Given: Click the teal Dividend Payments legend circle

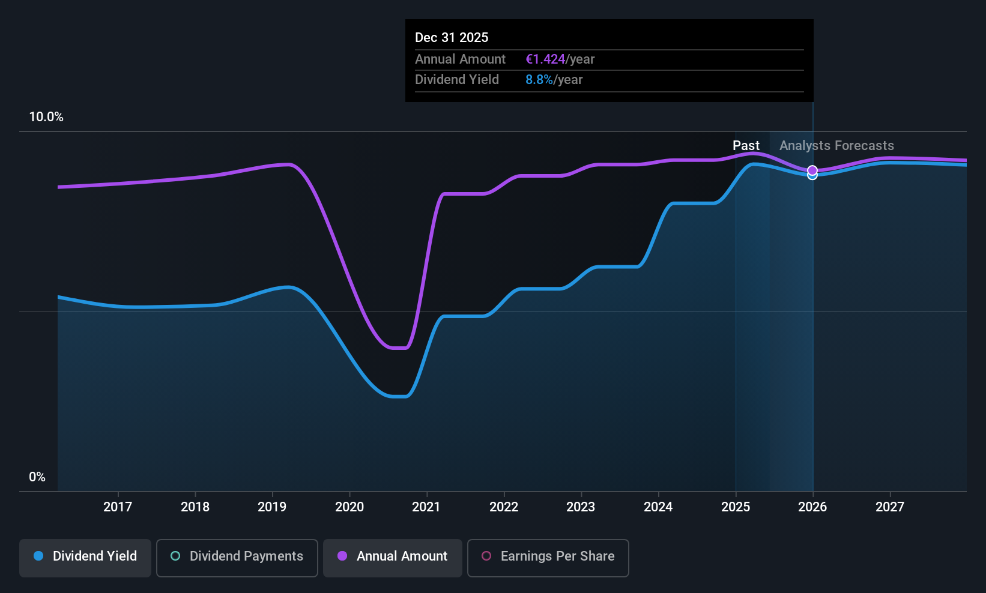Looking at the screenshot, I should click(x=175, y=556).
